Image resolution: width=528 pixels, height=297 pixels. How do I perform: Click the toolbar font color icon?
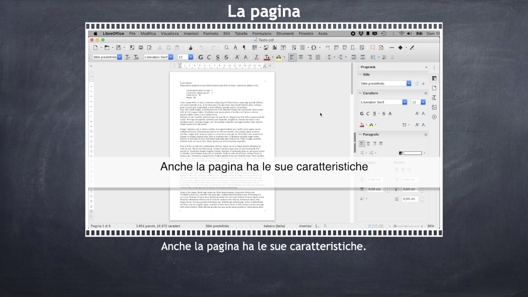point(267,57)
